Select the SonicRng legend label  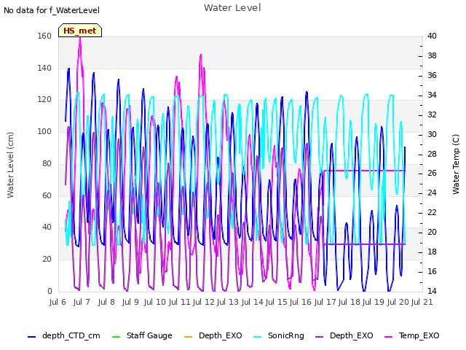tap(286, 335)
